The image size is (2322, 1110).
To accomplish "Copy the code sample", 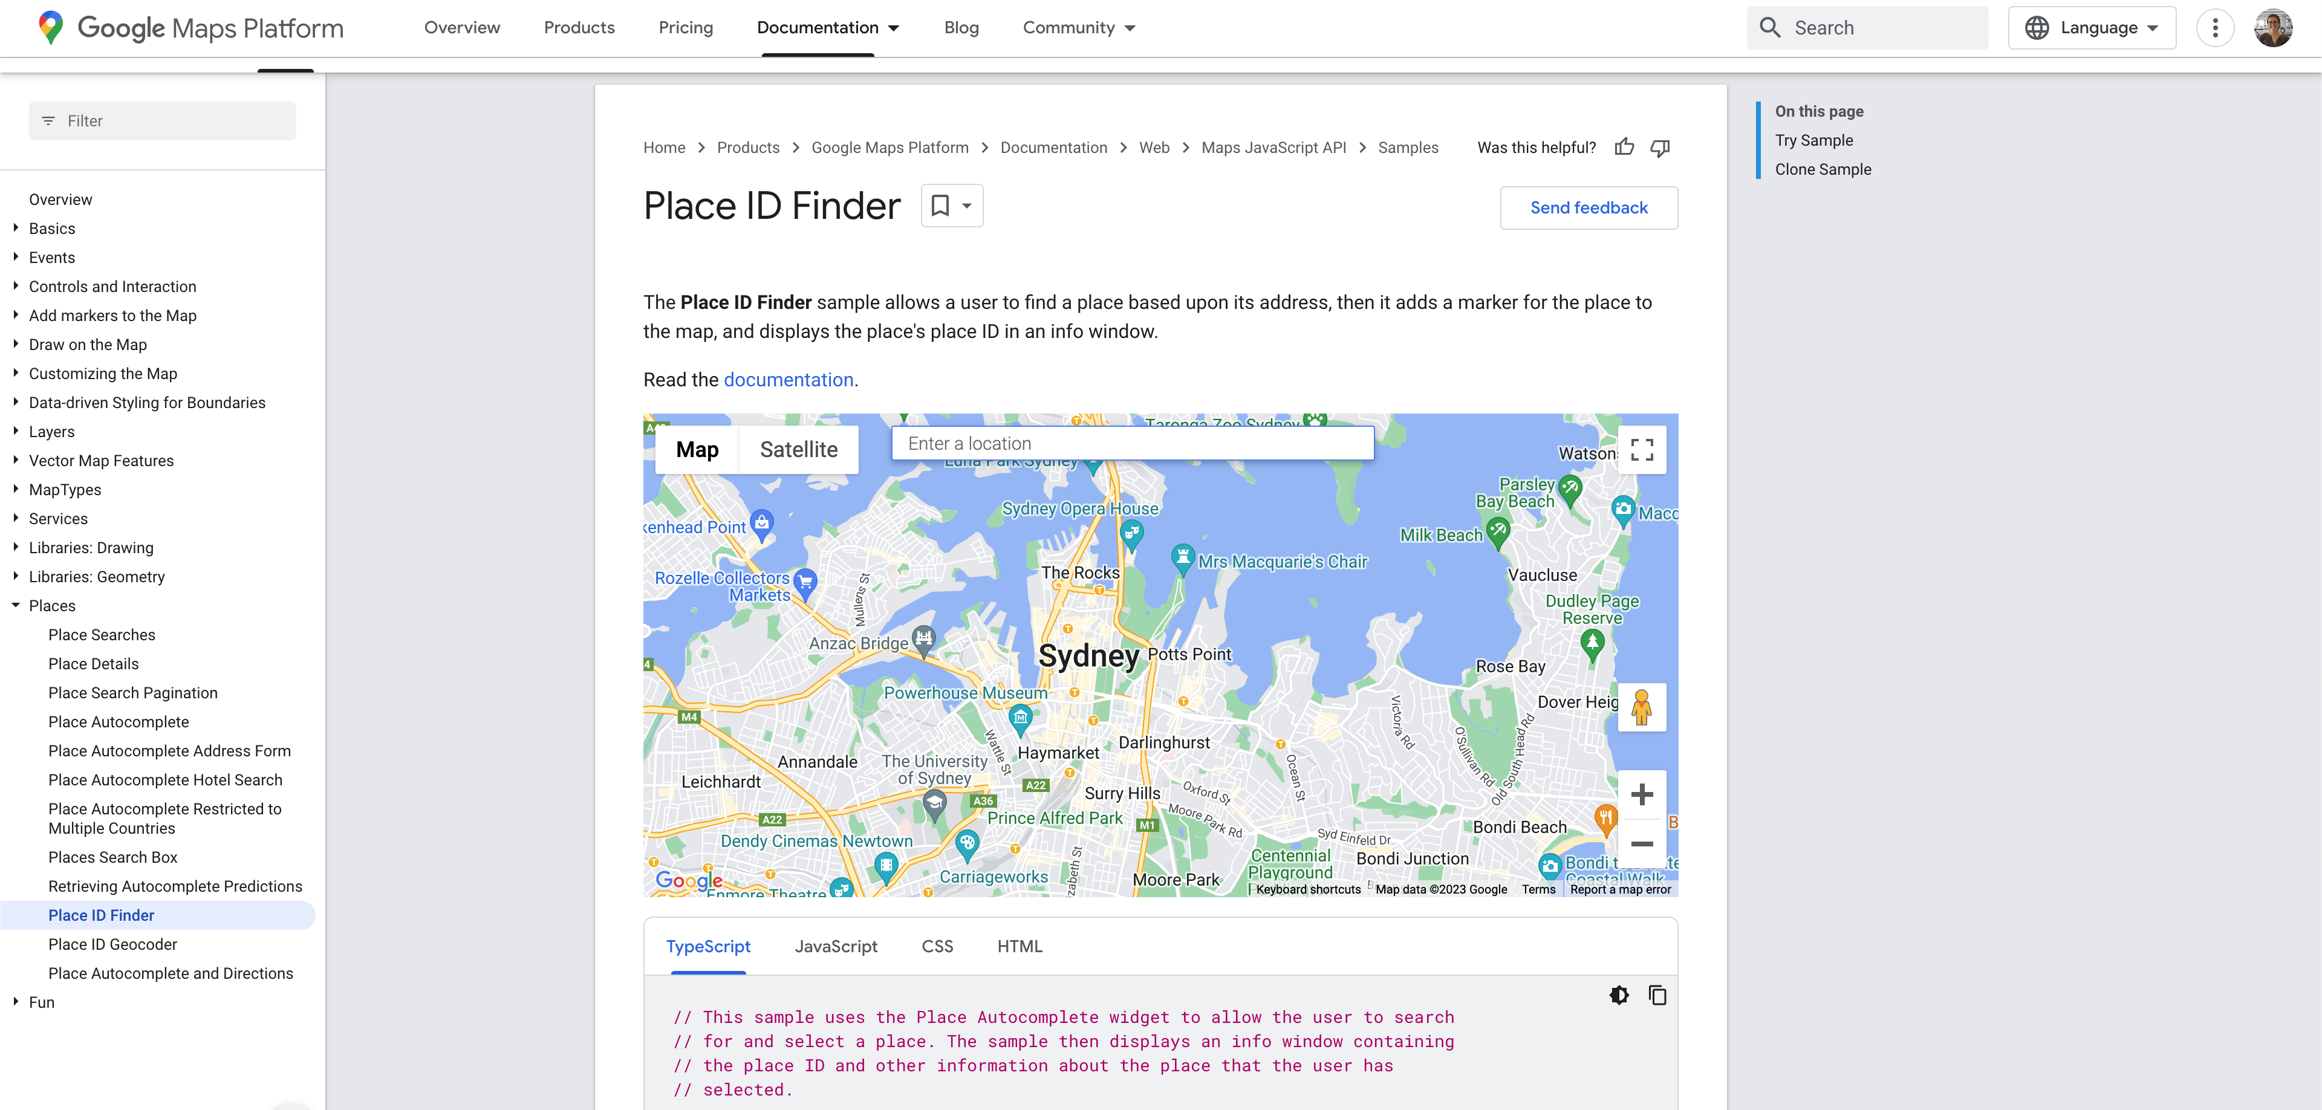I will [1657, 996].
